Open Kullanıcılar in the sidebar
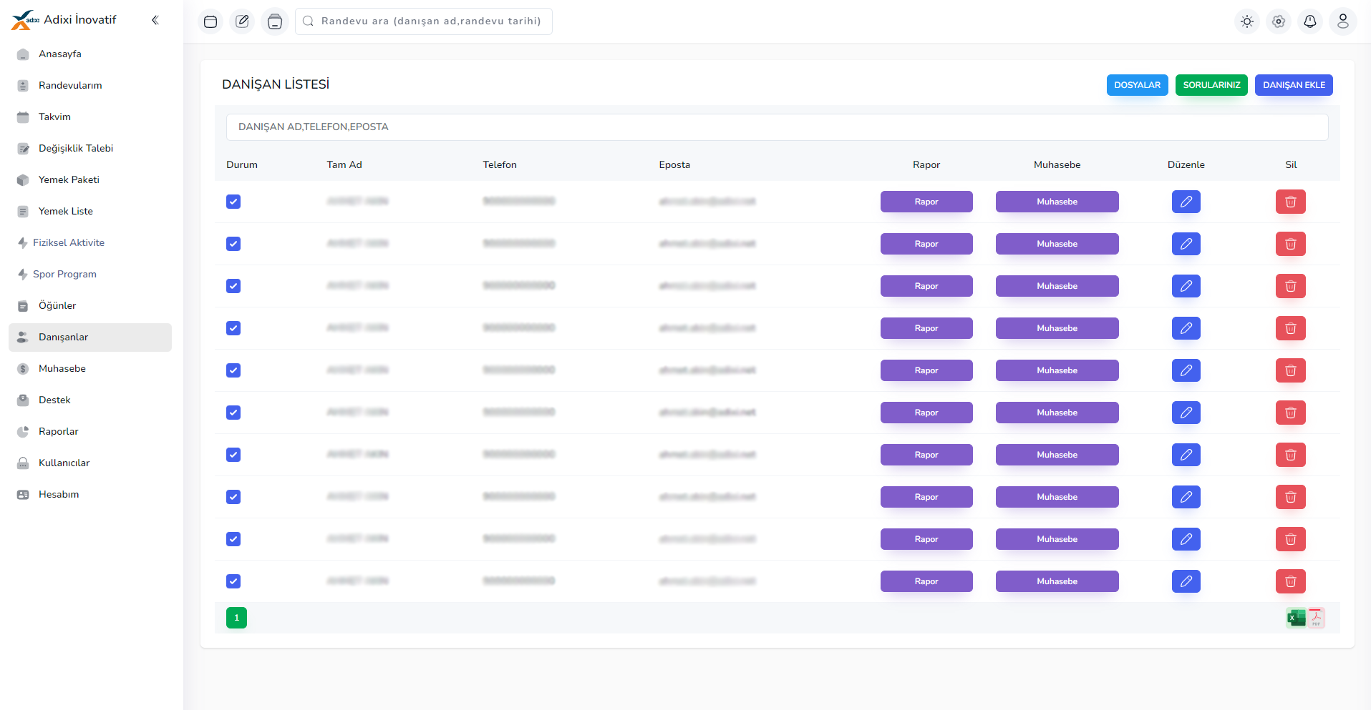This screenshot has width=1371, height=710. [x=90, y=463]
